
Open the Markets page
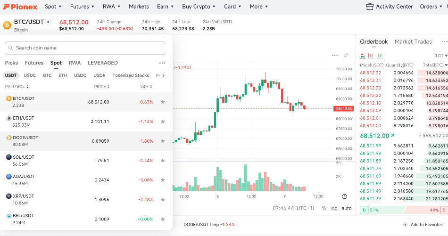pos(139,6)
